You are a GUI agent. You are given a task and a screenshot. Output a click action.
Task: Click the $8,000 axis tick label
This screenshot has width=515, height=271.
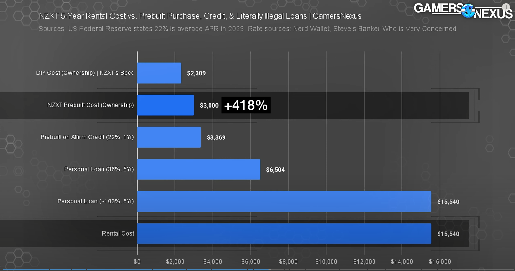click(288, 262)
